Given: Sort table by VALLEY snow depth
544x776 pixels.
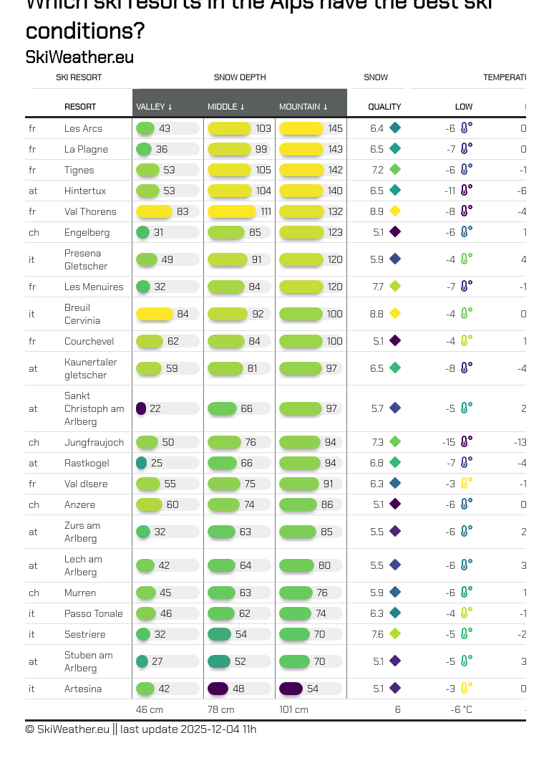Looking at the screenshot, I should pos(155,107).
